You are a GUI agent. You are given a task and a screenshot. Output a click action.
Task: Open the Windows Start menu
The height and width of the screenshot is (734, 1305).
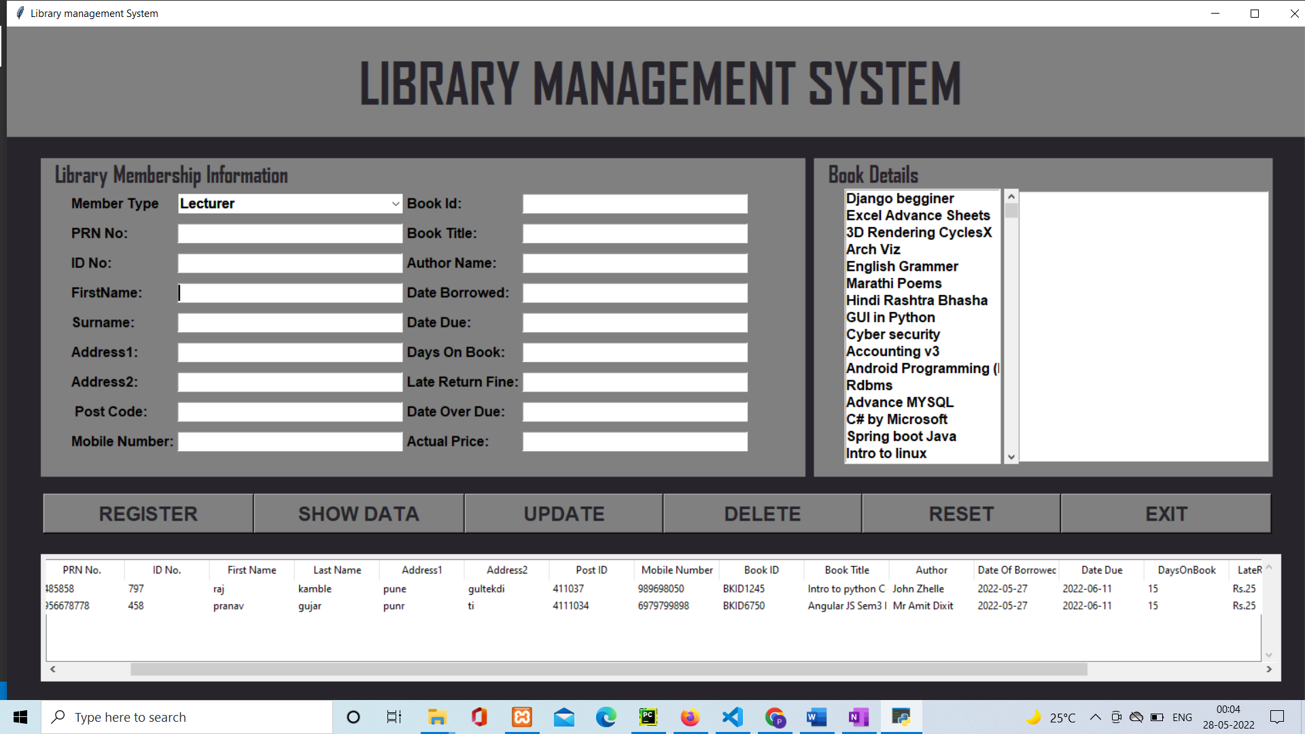[x=20, y=717]
